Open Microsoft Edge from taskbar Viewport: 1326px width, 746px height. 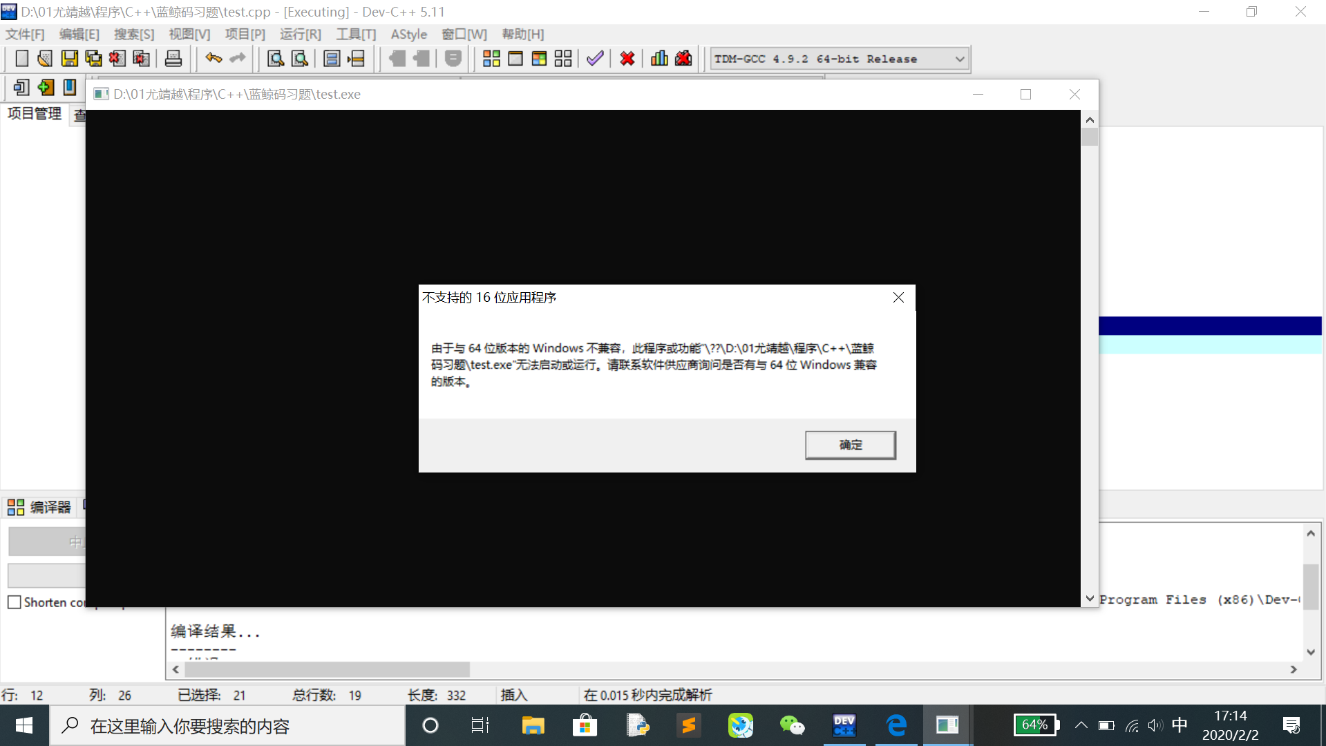(896, 725)
